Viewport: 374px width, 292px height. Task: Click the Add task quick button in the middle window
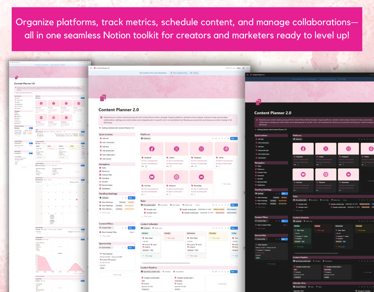pos(104,138)
